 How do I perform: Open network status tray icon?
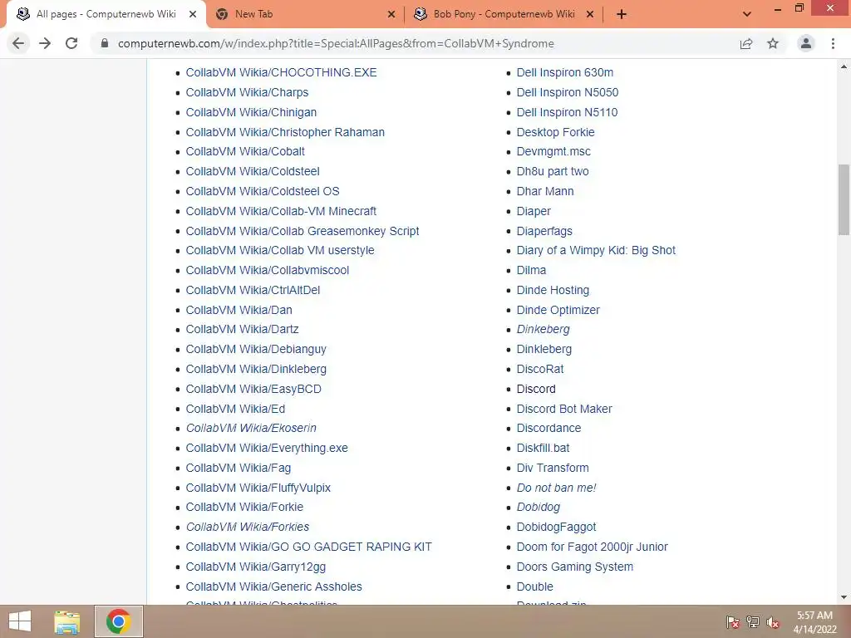pyautogui.click(x=753, y=622)
